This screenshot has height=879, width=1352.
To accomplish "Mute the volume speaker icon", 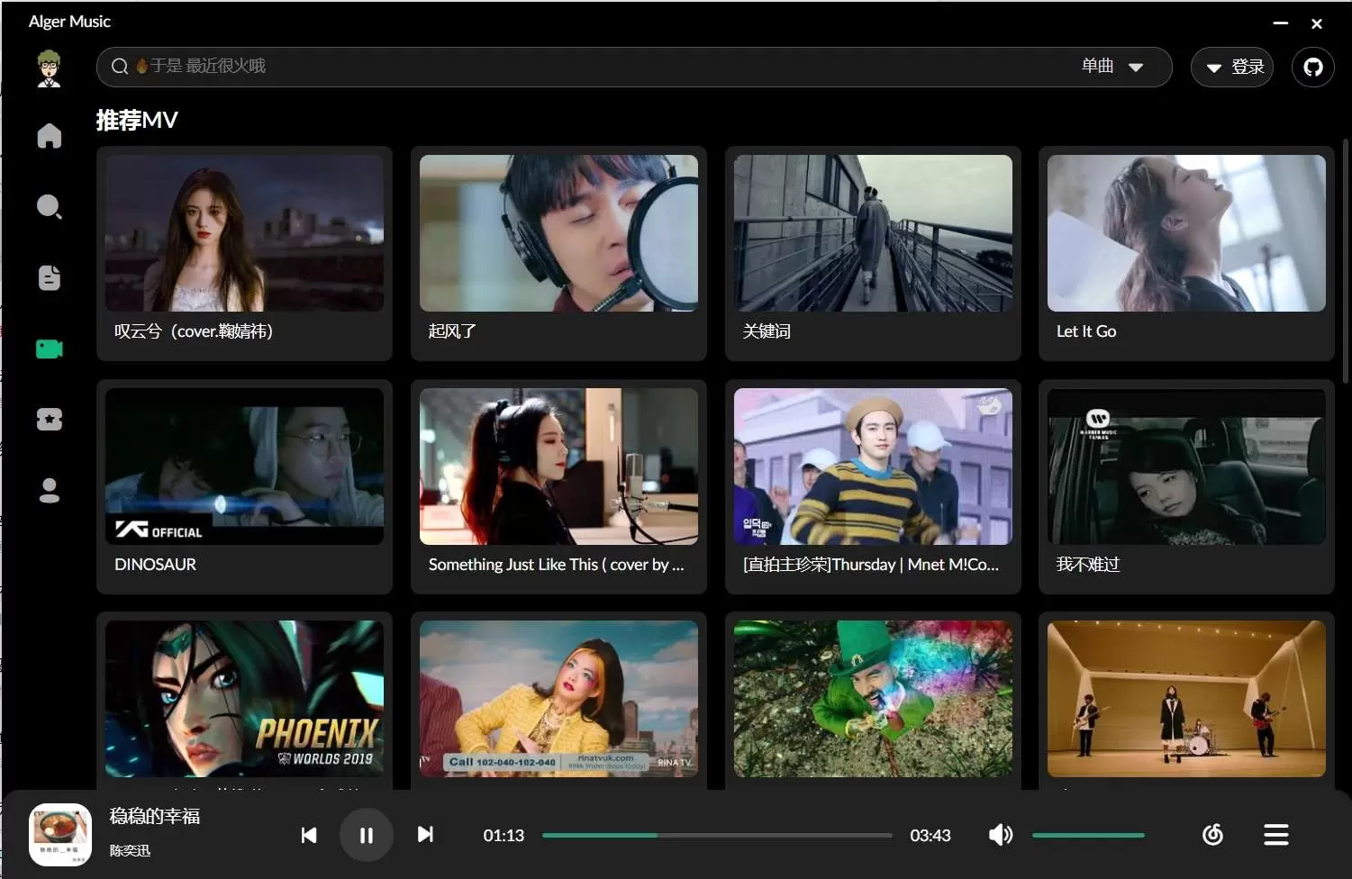I will [1001, 835].
